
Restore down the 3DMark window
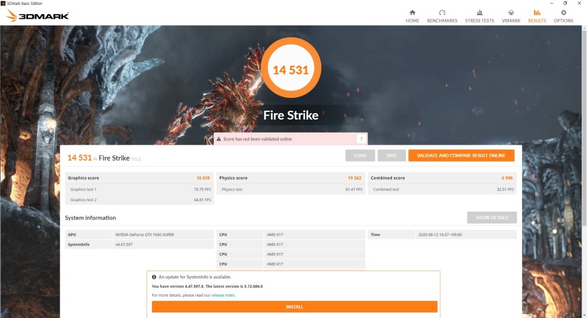[x=565, y=3]
